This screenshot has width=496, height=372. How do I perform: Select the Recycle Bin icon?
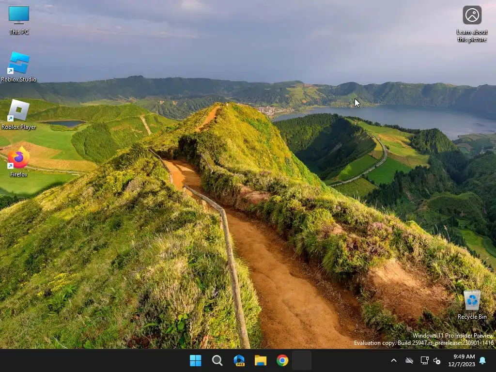pyautogui.click(x=472, y=305)
